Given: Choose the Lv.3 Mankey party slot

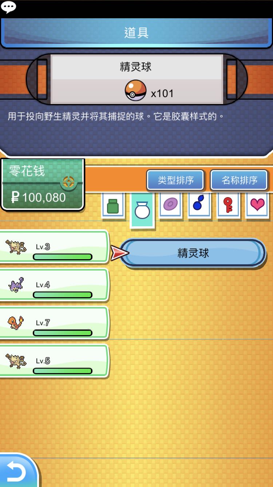Looking at the screenshot, I should (54, 247).
